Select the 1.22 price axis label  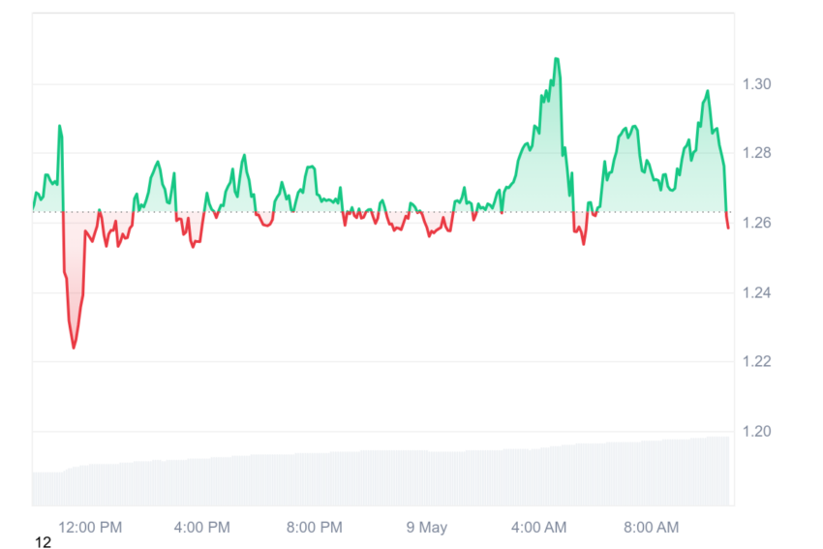tap(756, 361)
